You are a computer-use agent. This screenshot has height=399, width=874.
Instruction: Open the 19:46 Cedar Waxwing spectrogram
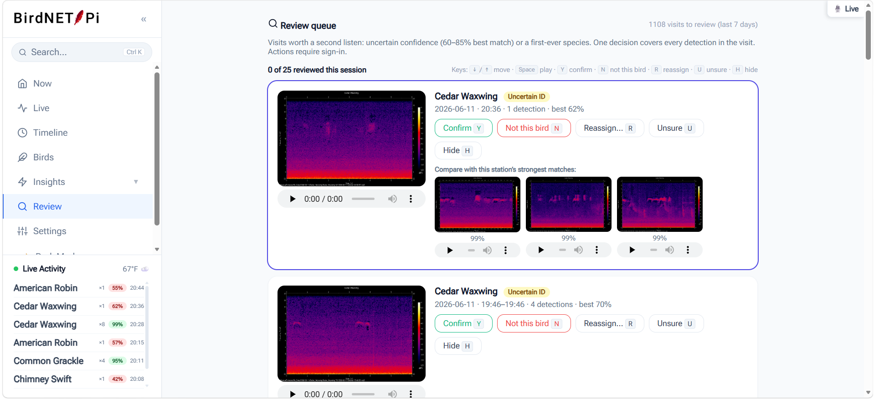(x=351, y=333)
